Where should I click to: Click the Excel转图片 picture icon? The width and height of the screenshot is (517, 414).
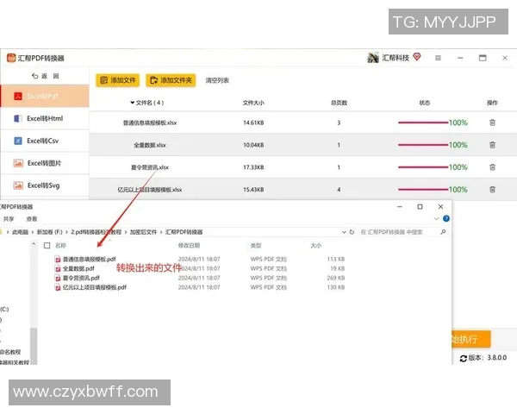(x=18, y=163)
